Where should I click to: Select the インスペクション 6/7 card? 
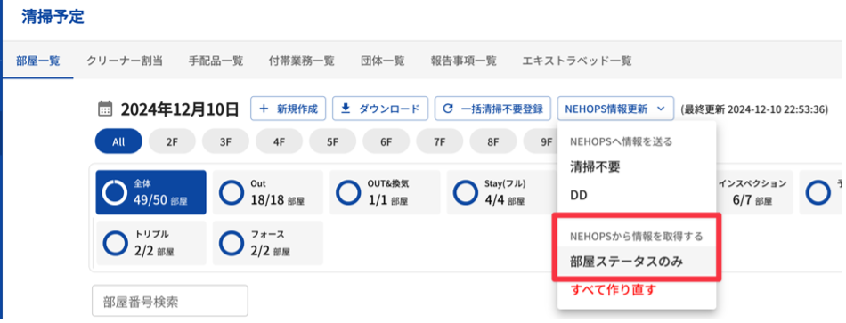click(x=754, y=192)
